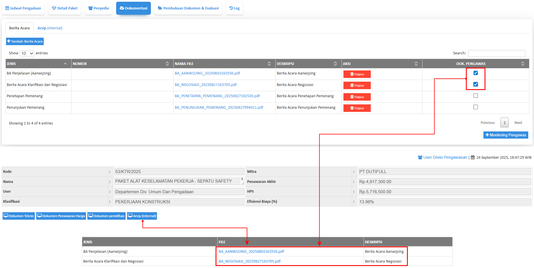Click the calendar icon on Jadwal Pengadaan
The height and width of the screenshot is (268, 534).
(7, 8)
